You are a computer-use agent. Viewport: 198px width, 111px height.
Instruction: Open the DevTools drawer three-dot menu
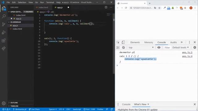[118, 104]
